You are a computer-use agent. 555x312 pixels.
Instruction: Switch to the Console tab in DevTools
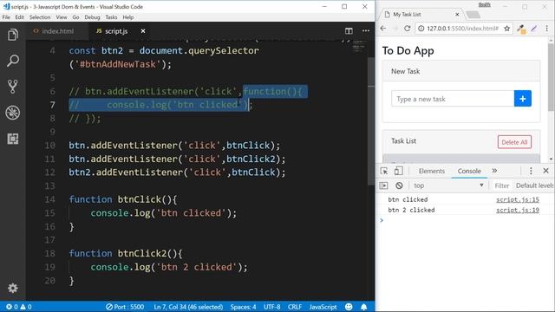(x=469, y=171)
